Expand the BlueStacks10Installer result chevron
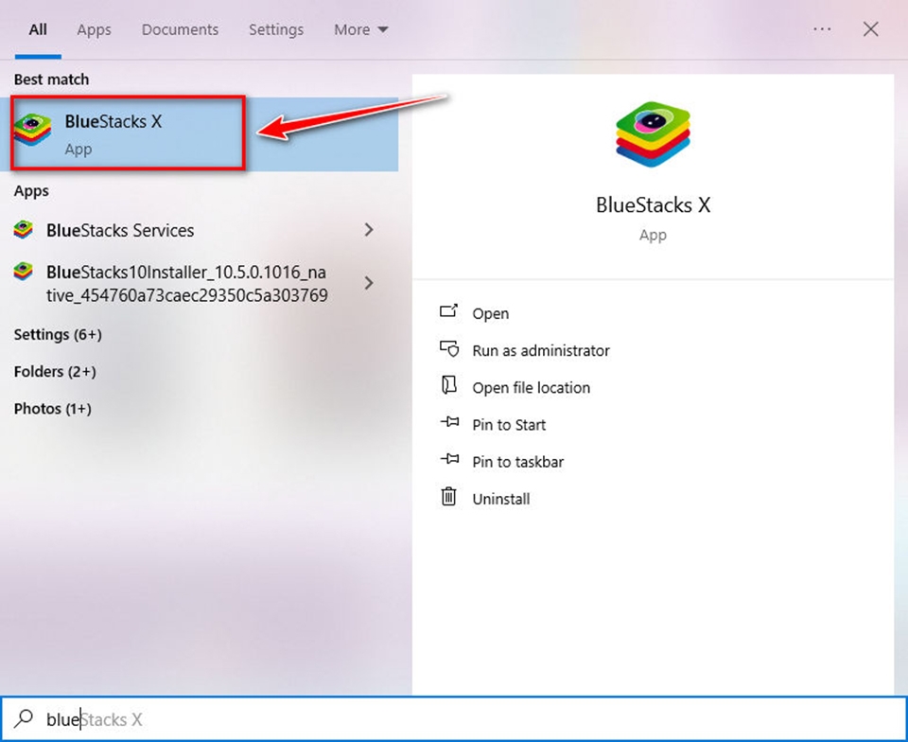Viewport: 908px width, 742px height. click(x=369, y=283)
